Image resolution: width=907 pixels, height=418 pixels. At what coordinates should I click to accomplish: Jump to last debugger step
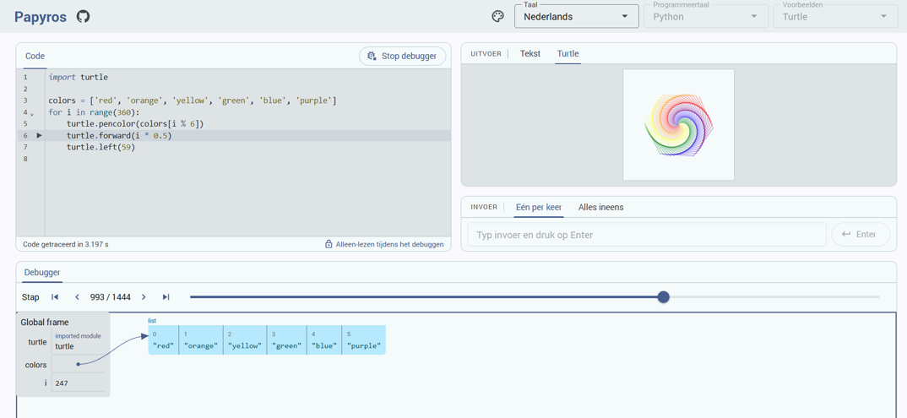point(166,297)
